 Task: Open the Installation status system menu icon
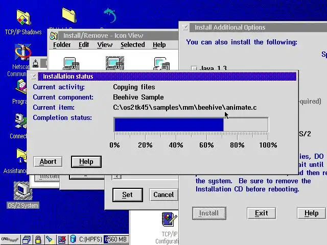pos(33,76)
